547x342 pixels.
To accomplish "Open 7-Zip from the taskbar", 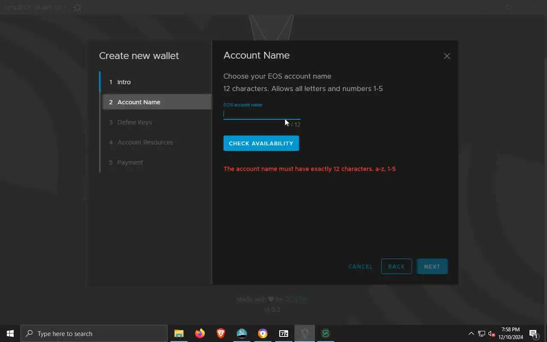I will point(283,333).
